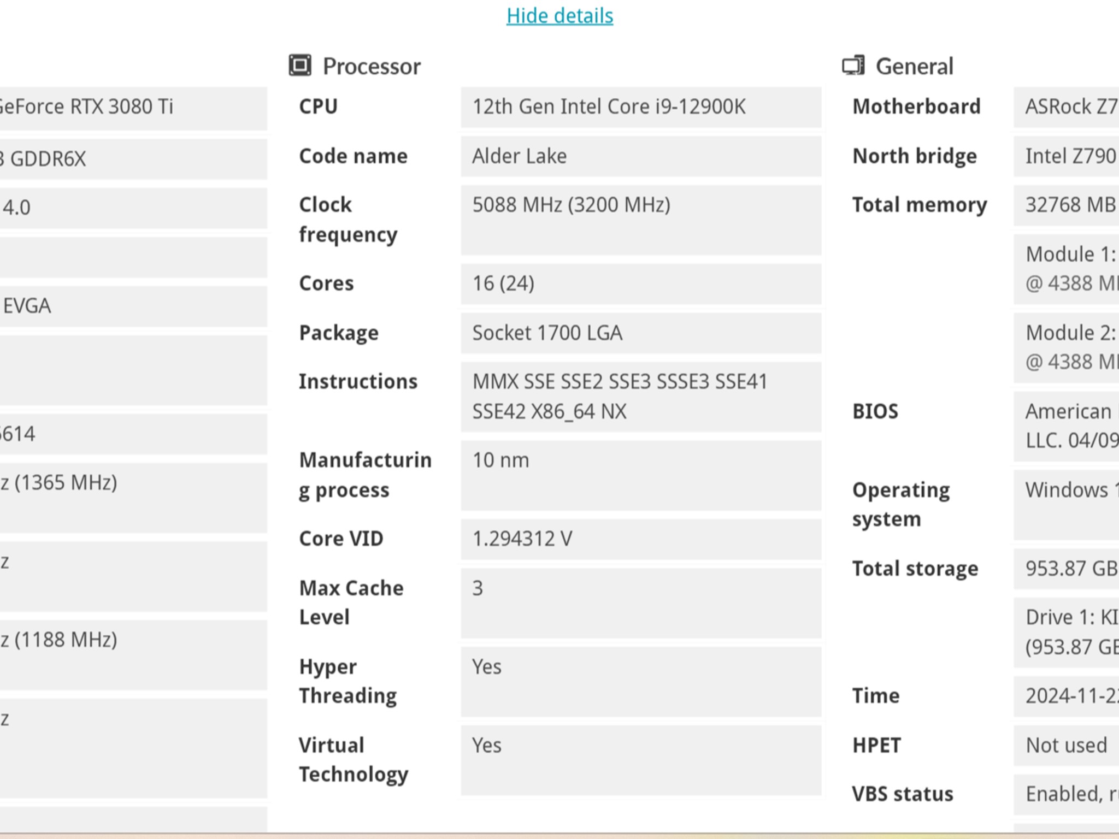Click the Total memory row label
Image resolution: width=1119 pixels, height=839 pixels.
(920, 205)
